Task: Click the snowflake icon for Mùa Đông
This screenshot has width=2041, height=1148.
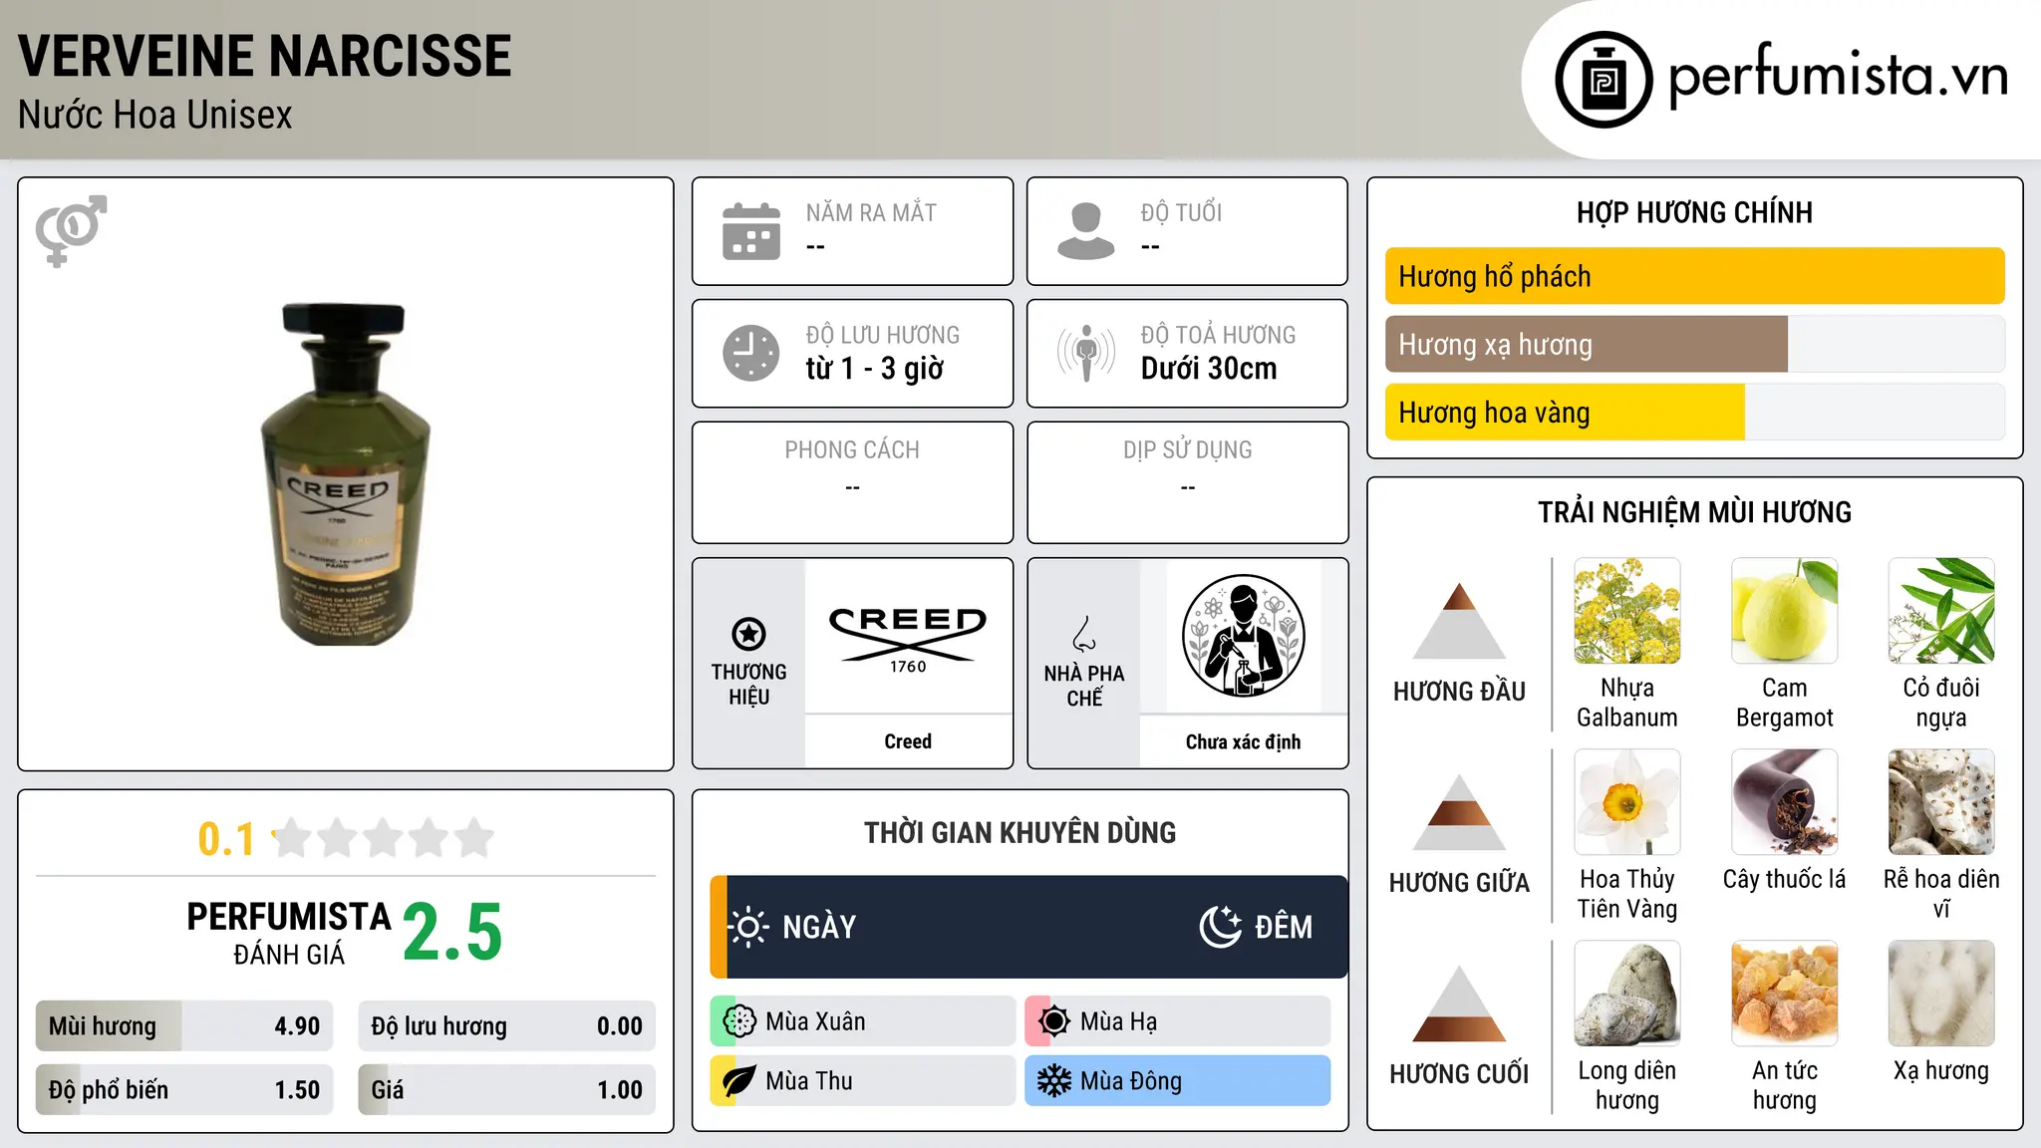Action: 1054,1081
